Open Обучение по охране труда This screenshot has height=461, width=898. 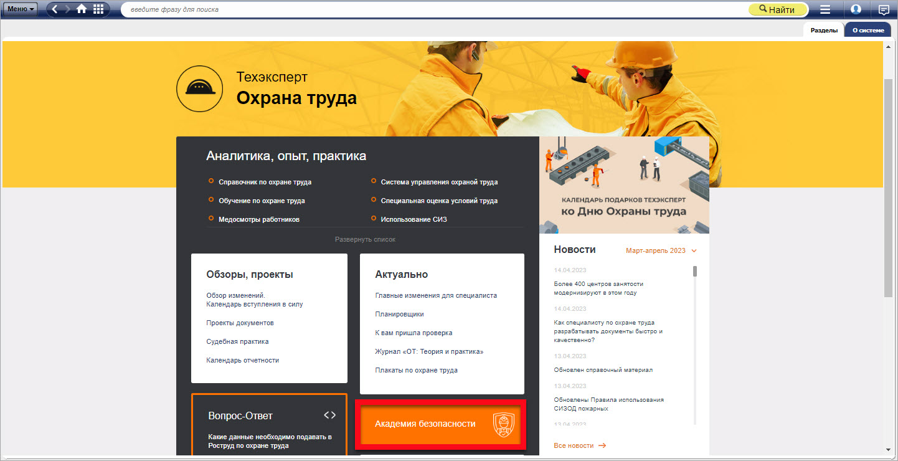(262, 201)
